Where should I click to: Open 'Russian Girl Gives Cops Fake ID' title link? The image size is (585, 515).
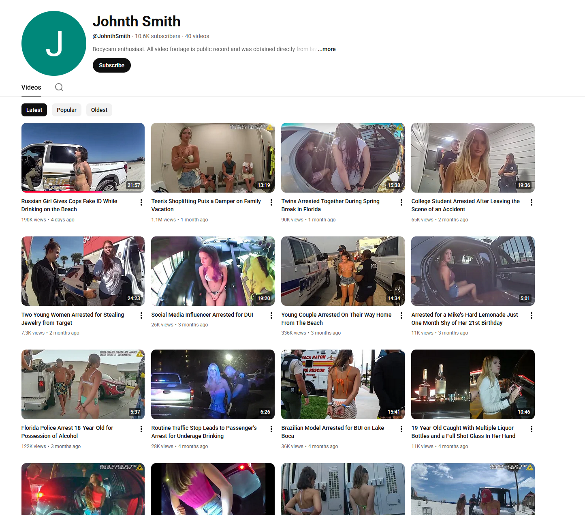coord(69,205)
